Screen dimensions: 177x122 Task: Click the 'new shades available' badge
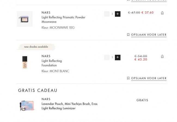pyautogui.click(x=36, y=47)
